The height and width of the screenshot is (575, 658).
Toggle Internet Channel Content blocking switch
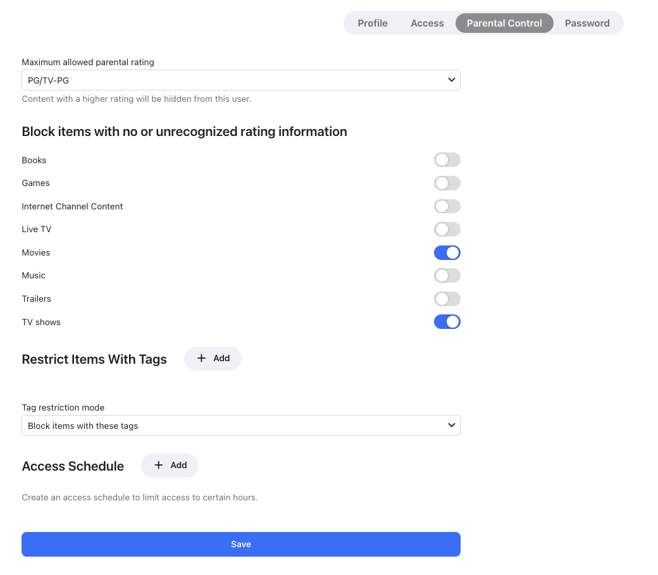click(x=447, y=206)
